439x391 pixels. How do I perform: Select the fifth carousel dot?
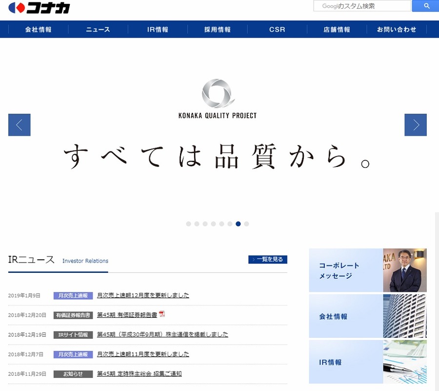coord(221,224)
